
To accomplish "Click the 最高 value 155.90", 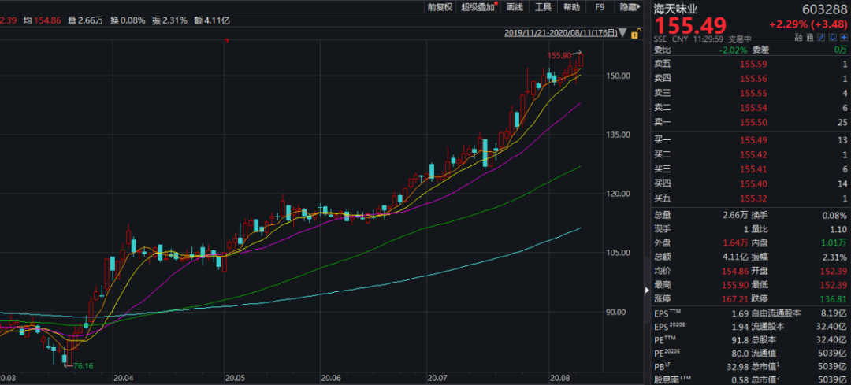I will [x=735, y=285].
